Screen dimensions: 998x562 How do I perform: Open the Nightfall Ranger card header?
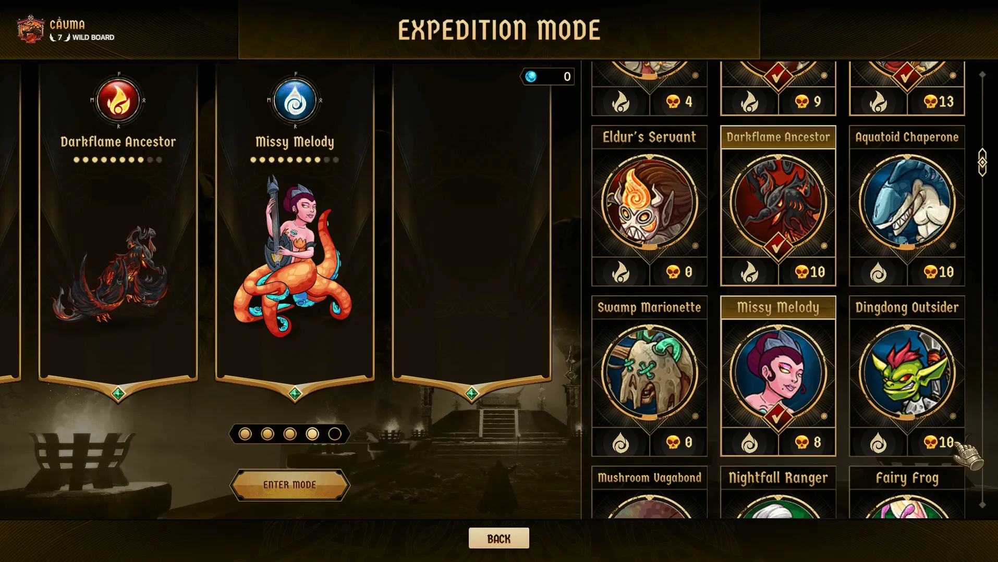click(778, 478)
